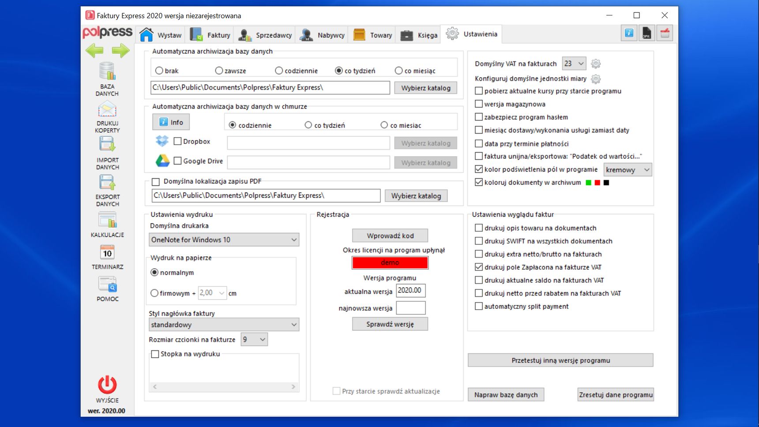Click Przetestuj inną wersję programu button
This screenshot has height=427, width=759.
point(560,360)
